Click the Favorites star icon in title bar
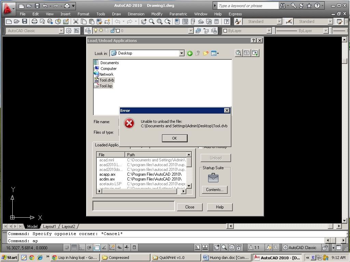 click(309, 6)
